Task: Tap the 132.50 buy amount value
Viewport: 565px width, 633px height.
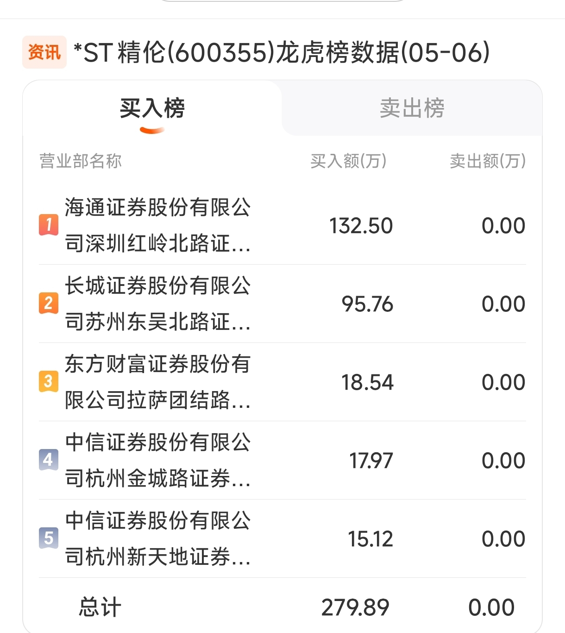Action: [x=361, y=226]
